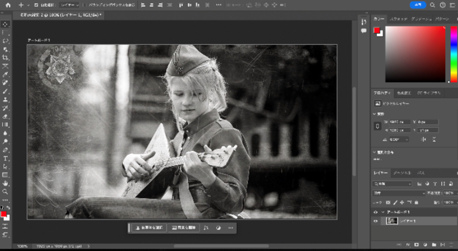Screen dimensions: 458x251
Task: Click the blue Share button
Action: click(418, 5)
